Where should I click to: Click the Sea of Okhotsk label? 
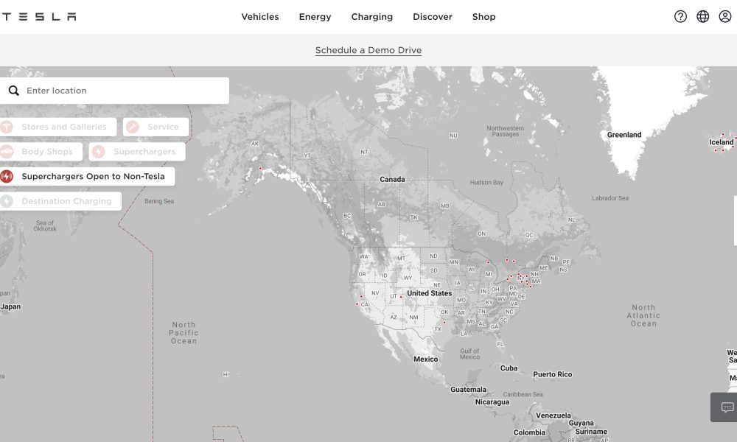pos(45,226)
